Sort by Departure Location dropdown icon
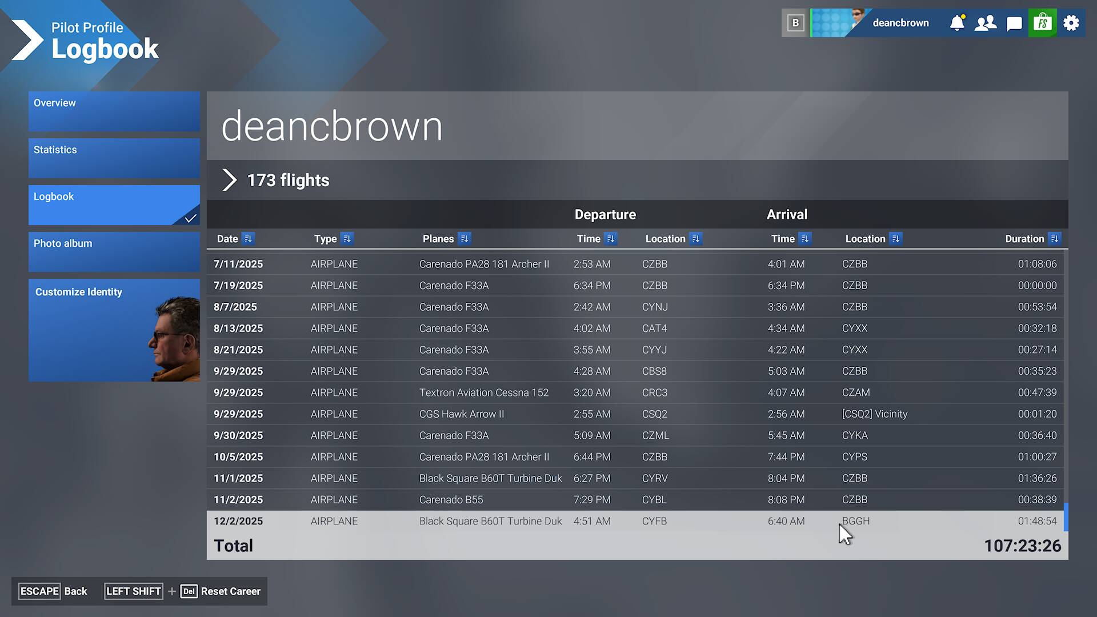The image size is (1097, 617). click(695, 239)
